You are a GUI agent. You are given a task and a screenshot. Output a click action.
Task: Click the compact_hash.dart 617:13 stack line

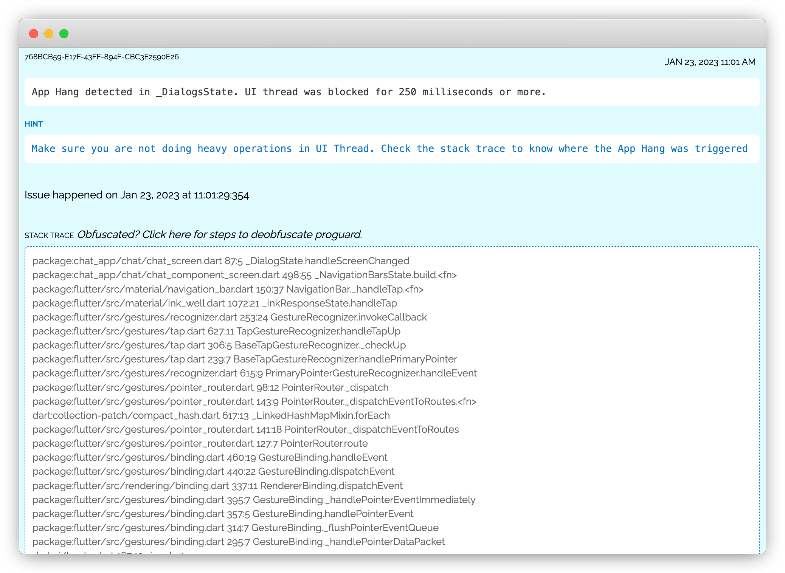pos(211,416)
